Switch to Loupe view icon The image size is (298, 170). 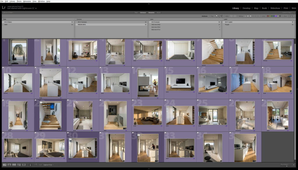(x=9, y=165)
